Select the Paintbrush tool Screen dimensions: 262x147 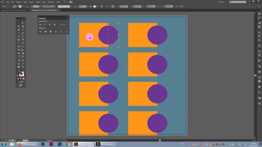pos(19,36)
